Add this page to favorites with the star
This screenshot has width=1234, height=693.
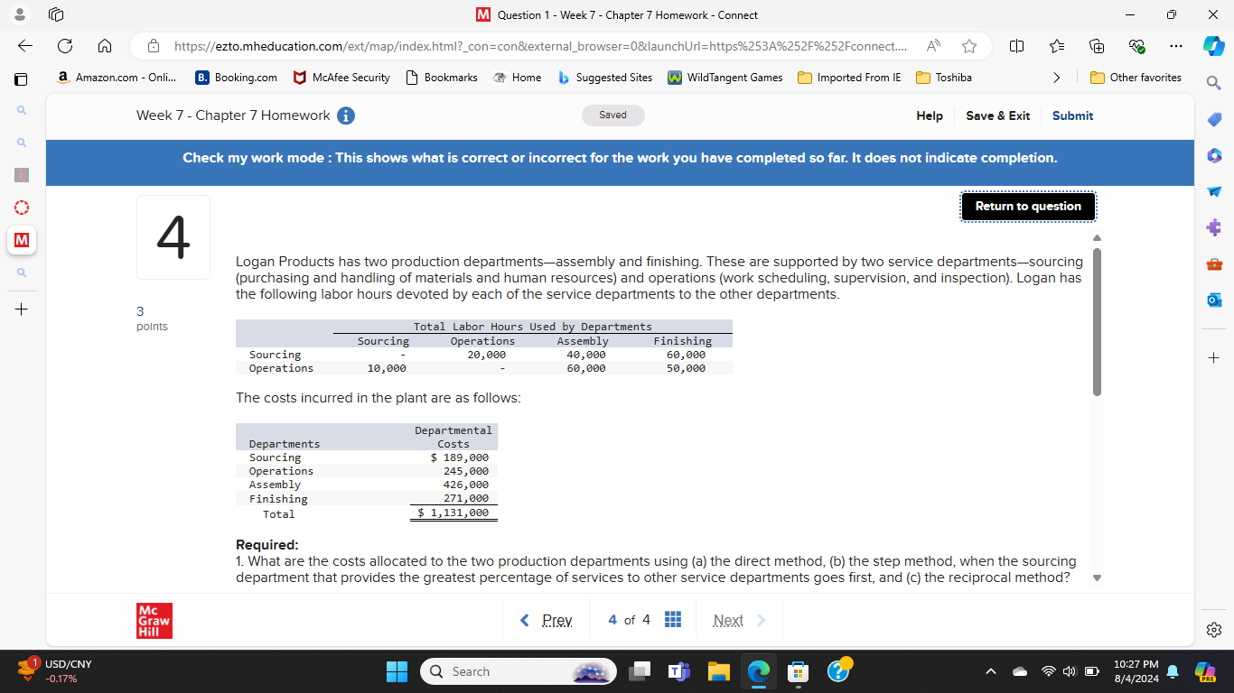968,46
